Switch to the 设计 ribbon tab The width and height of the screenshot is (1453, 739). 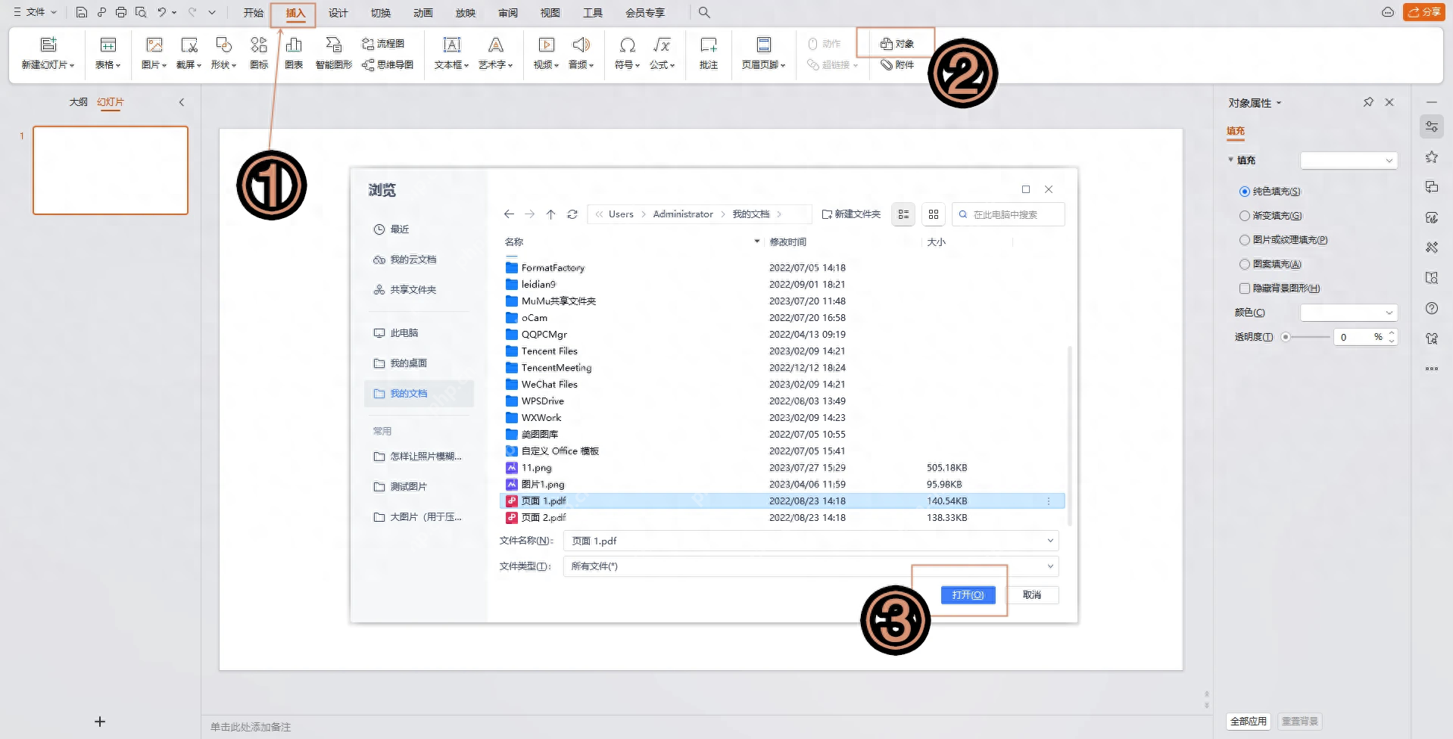coord(338,12)
